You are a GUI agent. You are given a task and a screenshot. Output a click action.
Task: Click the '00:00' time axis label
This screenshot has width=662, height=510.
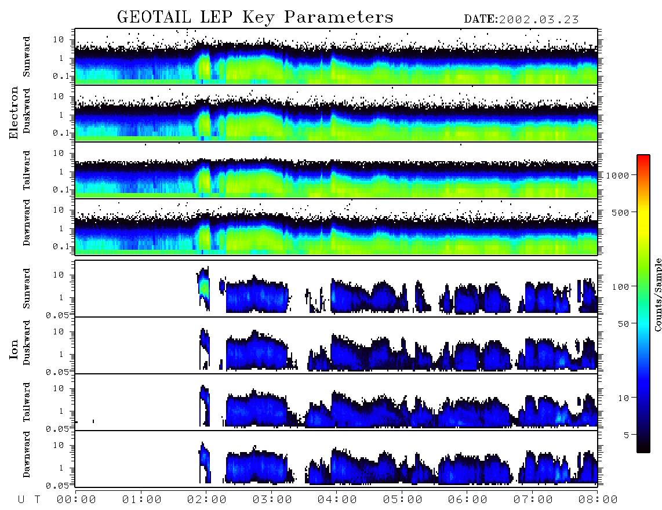[x=77, y=500]
